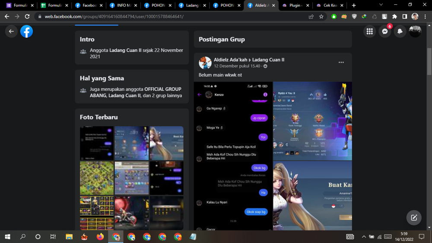Open the post options three-dots menu

341,62
